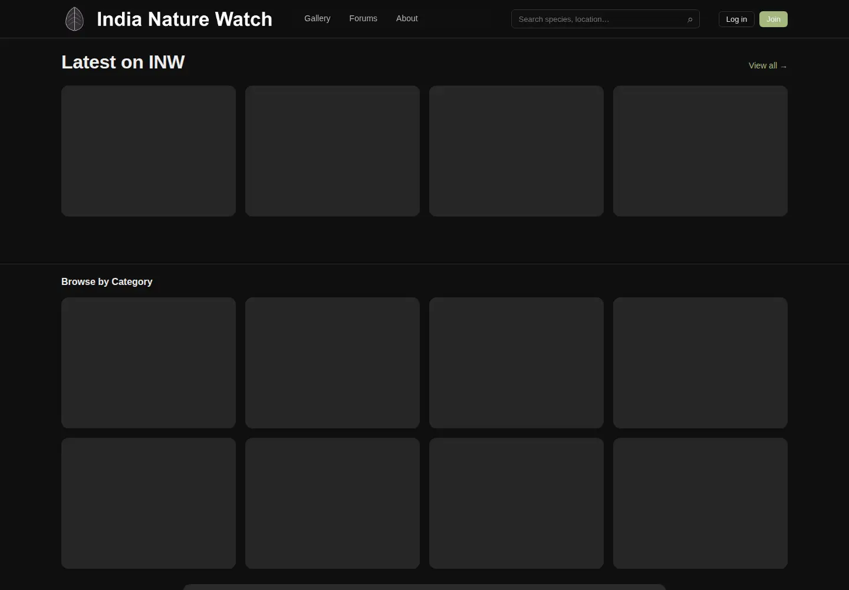Image resolution: width=849 pixels, height=590 pixels.
Task: Follow the View all link
Action: click(768, 65)
